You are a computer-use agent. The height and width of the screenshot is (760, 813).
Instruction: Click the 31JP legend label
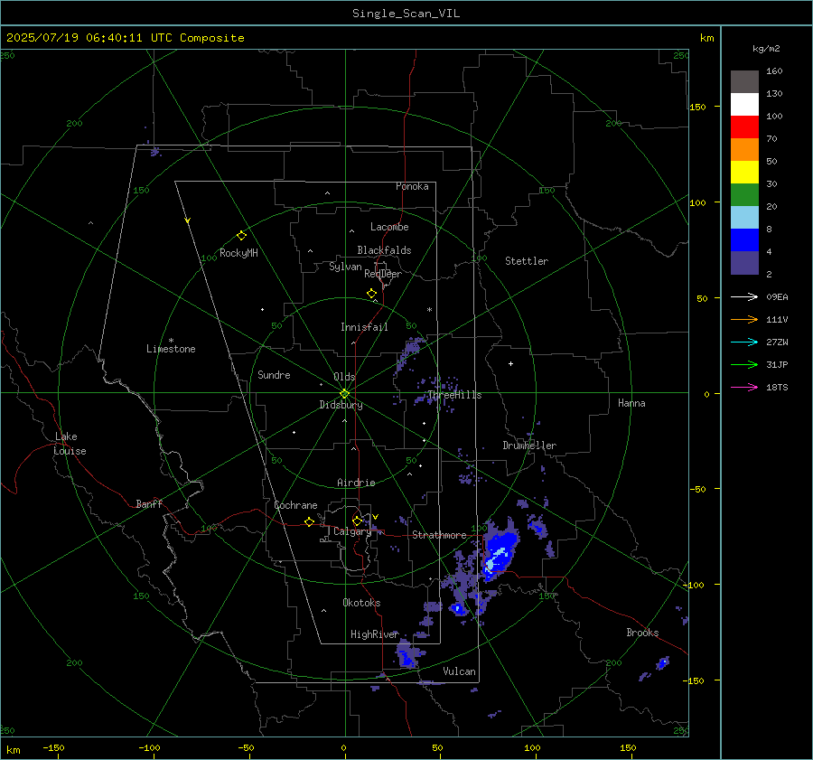[x=777, y=365]
